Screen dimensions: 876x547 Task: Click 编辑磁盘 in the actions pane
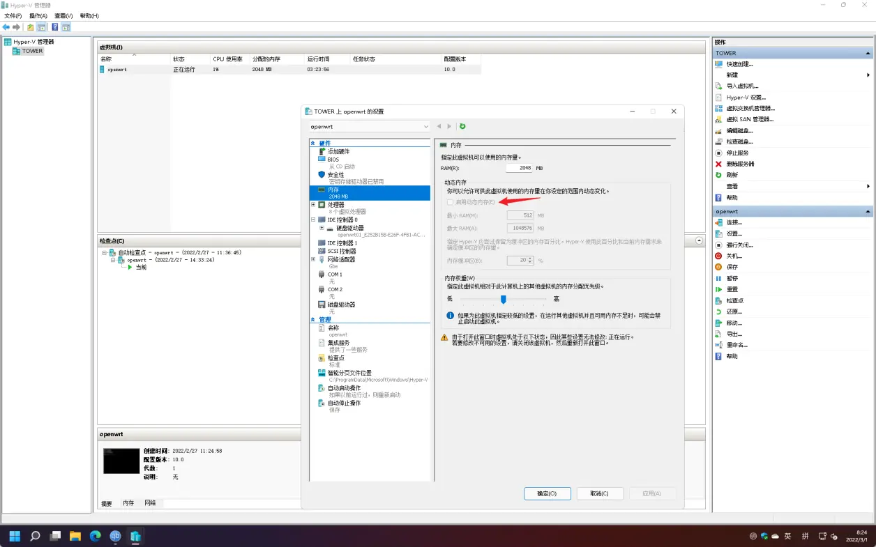coord(739,131)
